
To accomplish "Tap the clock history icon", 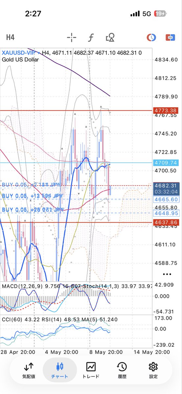I will 122,366.
